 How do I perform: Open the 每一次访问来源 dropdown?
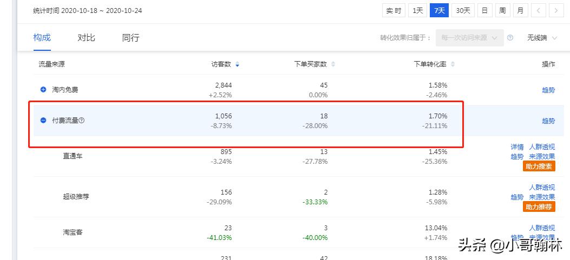point(470,38)
